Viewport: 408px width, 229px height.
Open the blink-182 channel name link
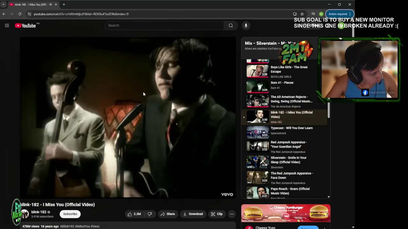[x=39, y=212]
